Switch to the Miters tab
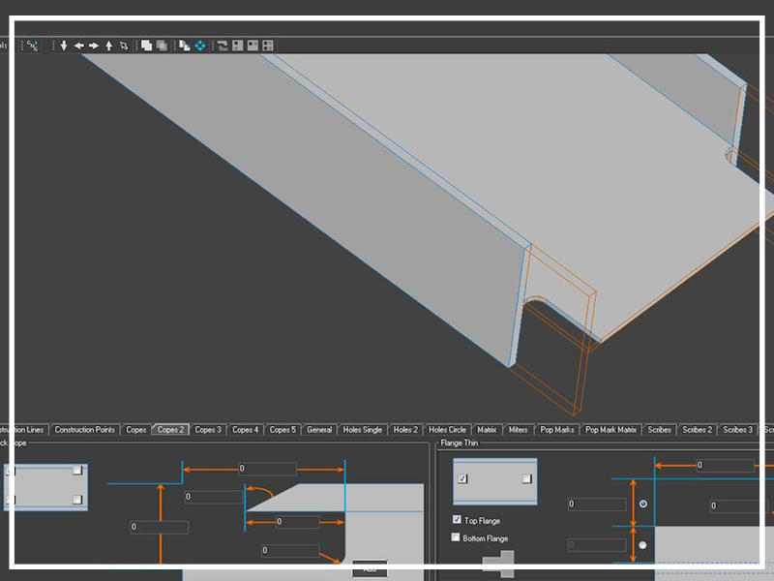Screen dimensions: 774x581 tap(519, 429)
